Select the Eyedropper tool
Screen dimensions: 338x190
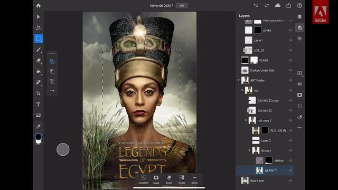click(39, 126)
